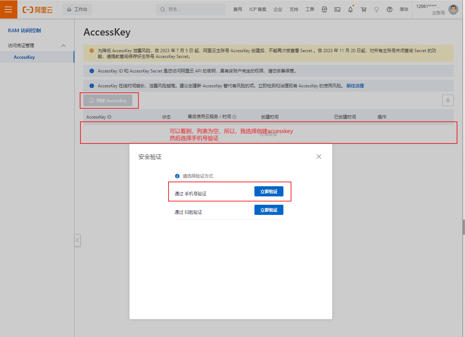Collapse the 访问凭证管理 section
The height and width of the screenshot is (337, 465).
[x=63, y=45]
